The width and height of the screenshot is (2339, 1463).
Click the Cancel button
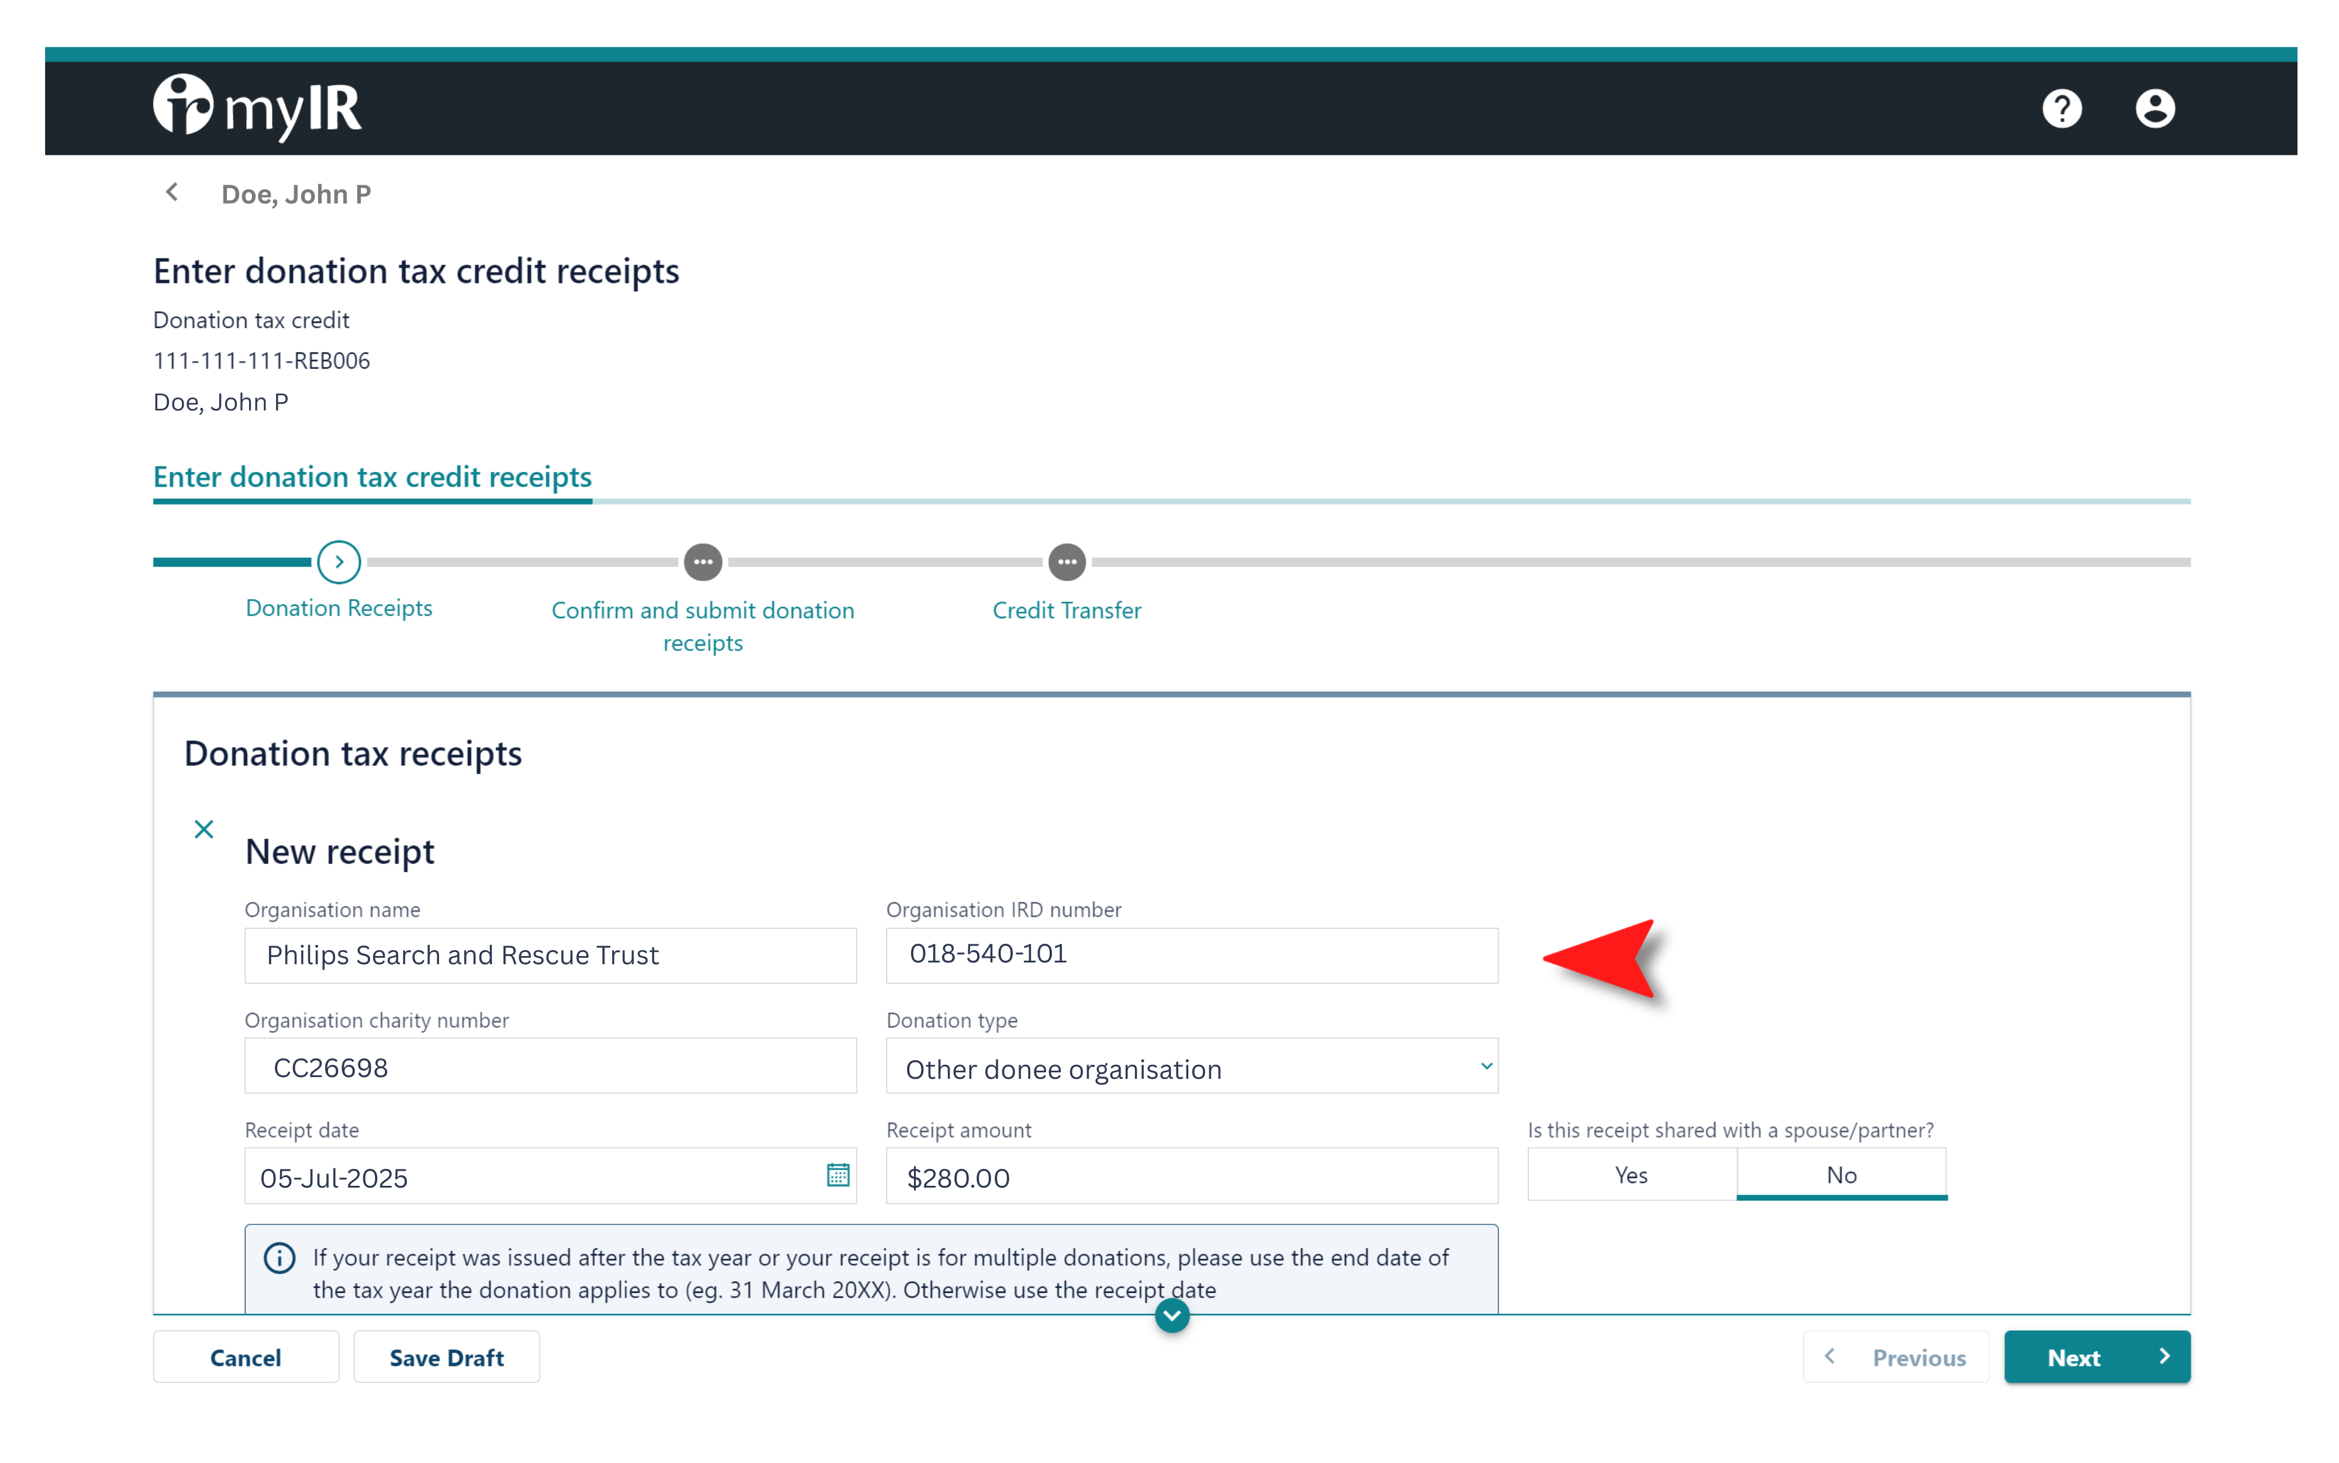click(x=246, y=1357)
